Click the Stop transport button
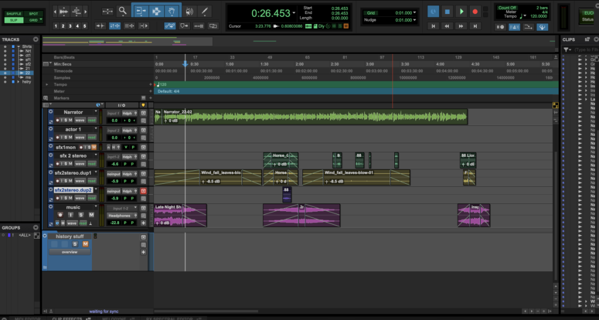The height and width of the screenshot is (320, 599). 447,11
